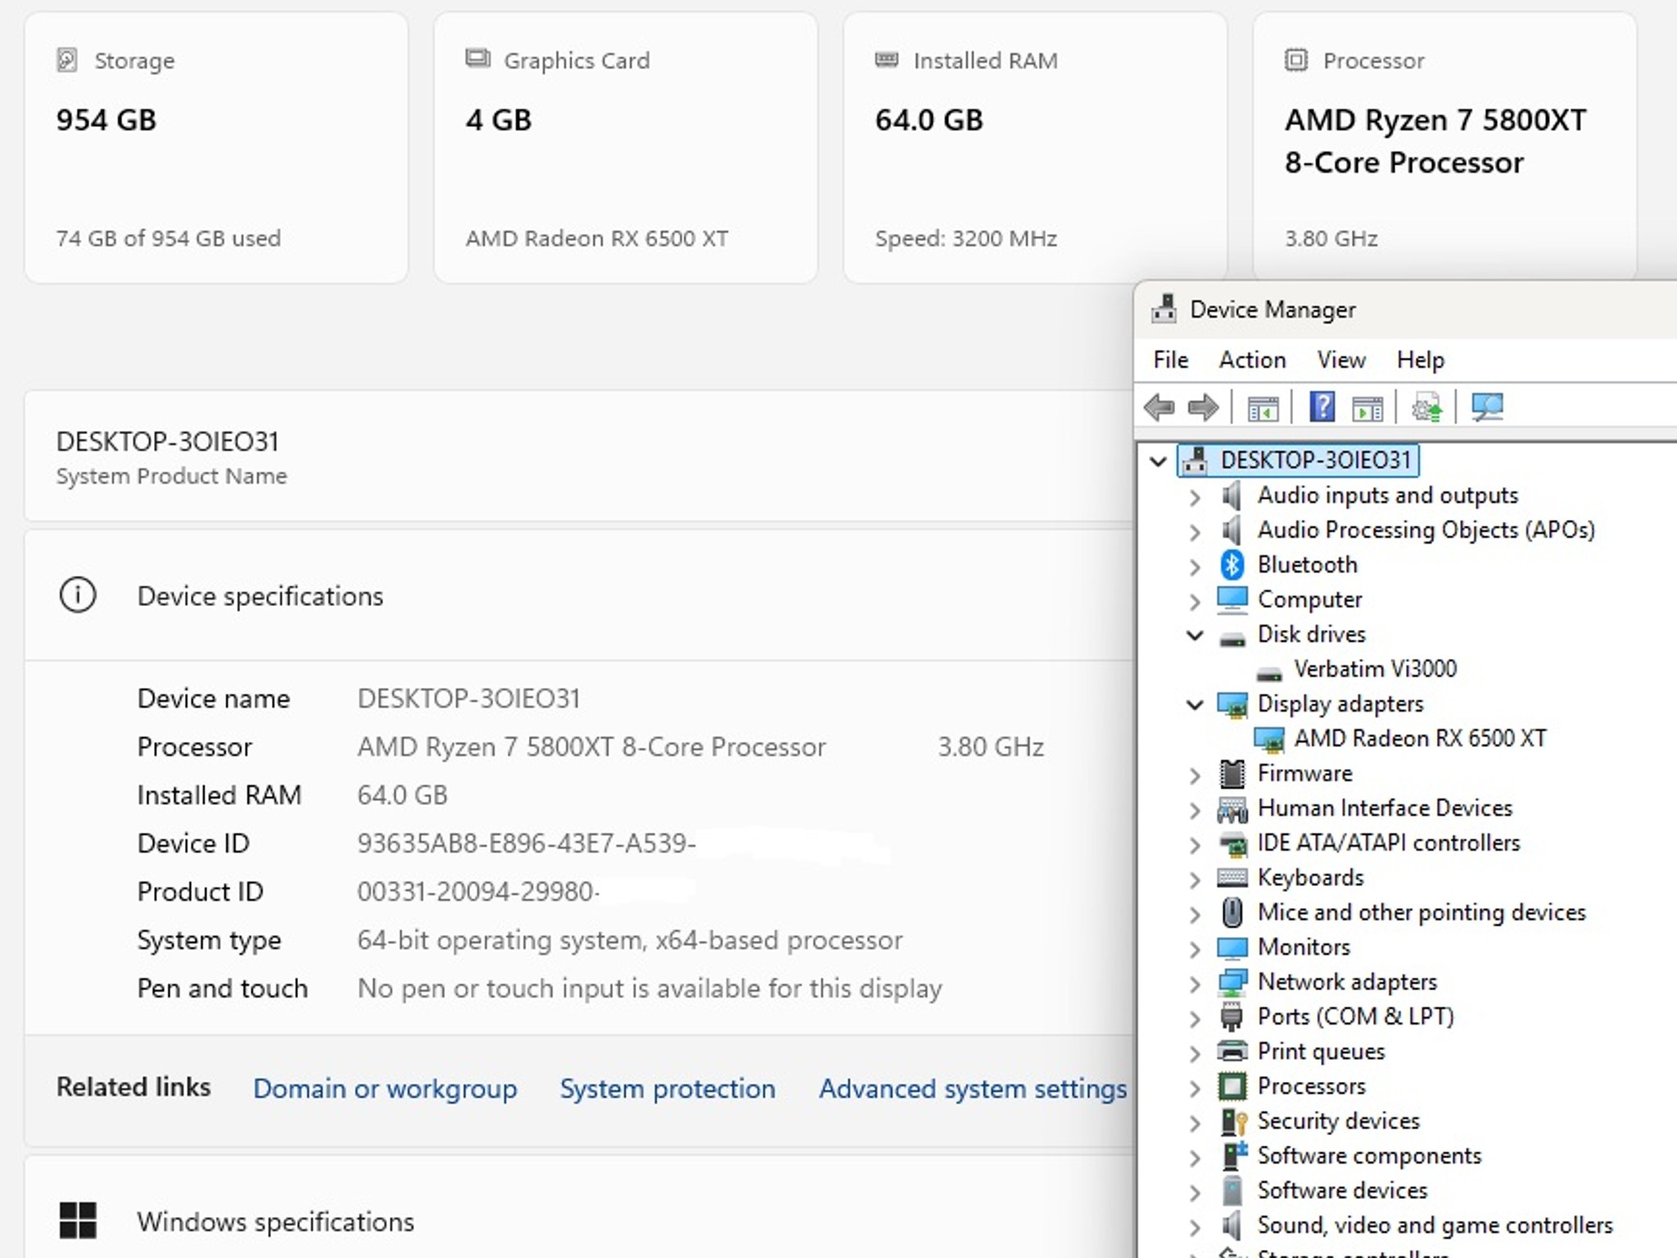1677x1258 pixels.
Task: Open System protection link
Action: pos(667,1088)
